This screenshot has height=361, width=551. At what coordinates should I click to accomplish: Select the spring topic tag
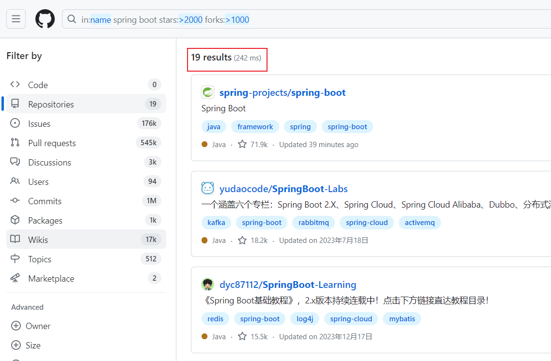click(x=300, y=127)
